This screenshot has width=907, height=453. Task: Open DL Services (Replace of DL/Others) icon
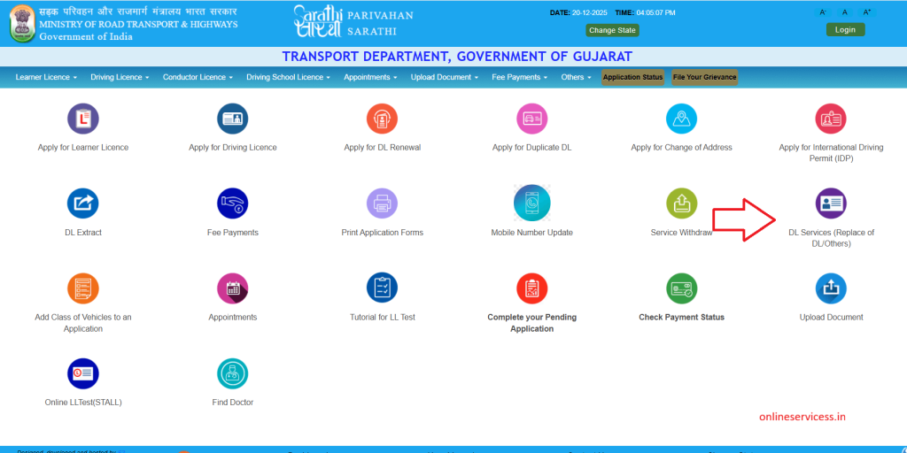click(831, 203)
